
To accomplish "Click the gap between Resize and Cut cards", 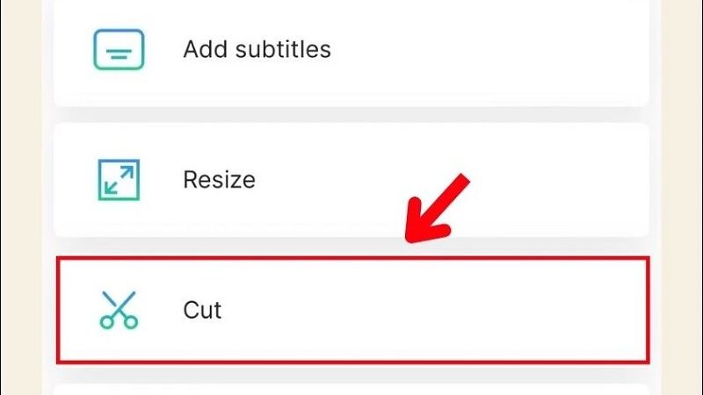I will 351,245.
